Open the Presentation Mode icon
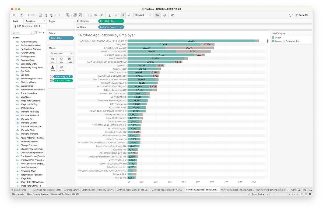The width and height of the screenshot is (323, 209). coord(164,15)
